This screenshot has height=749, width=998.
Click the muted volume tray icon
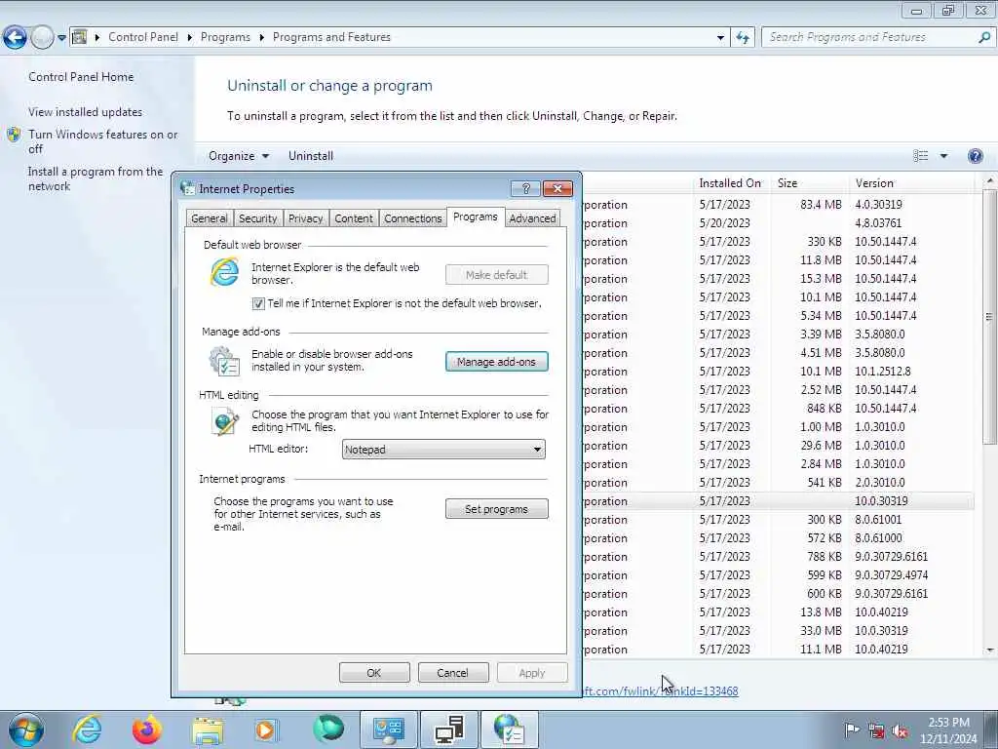(900, 730)
